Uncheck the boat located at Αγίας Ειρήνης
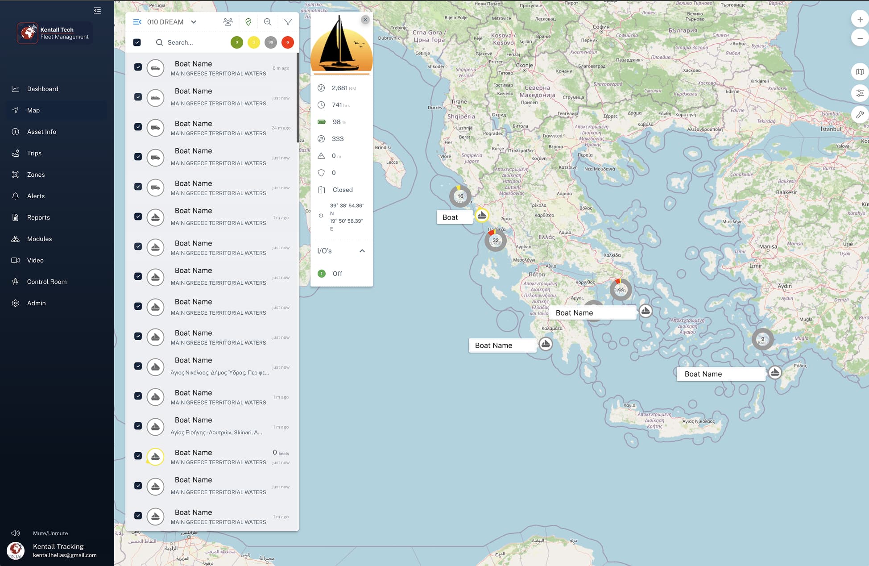869x566 pixels. tap(138, 426)
